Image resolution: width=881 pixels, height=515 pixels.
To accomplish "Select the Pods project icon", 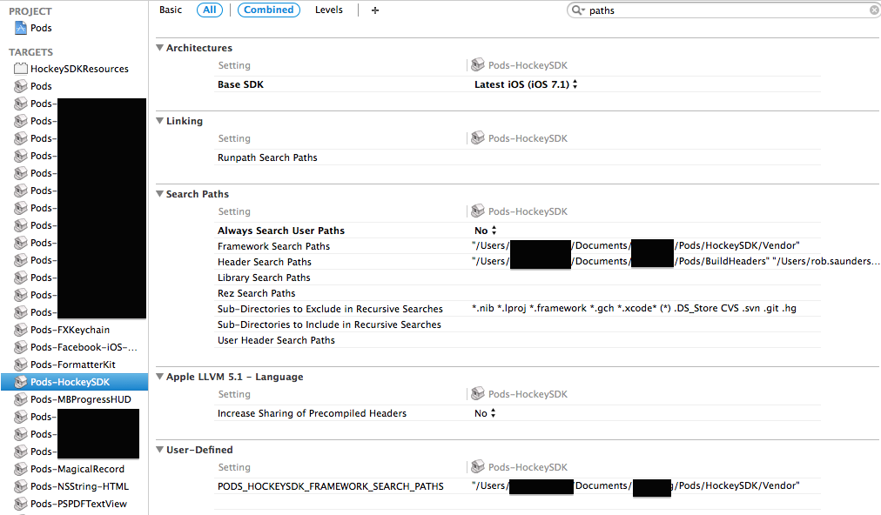I will (21, 28).
